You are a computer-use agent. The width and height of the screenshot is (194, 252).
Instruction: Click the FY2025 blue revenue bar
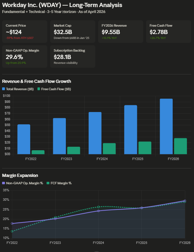(x=131, y=130)
